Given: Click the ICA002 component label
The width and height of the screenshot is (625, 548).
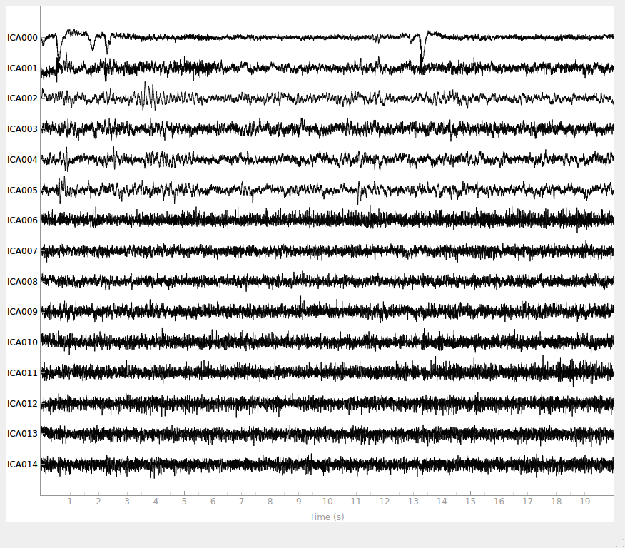Looking at the screenshot, I should tap(22, 98).
